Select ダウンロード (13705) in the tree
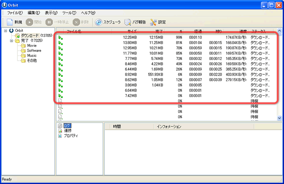Viewport: 284px width, 184px height. point(37,36)
